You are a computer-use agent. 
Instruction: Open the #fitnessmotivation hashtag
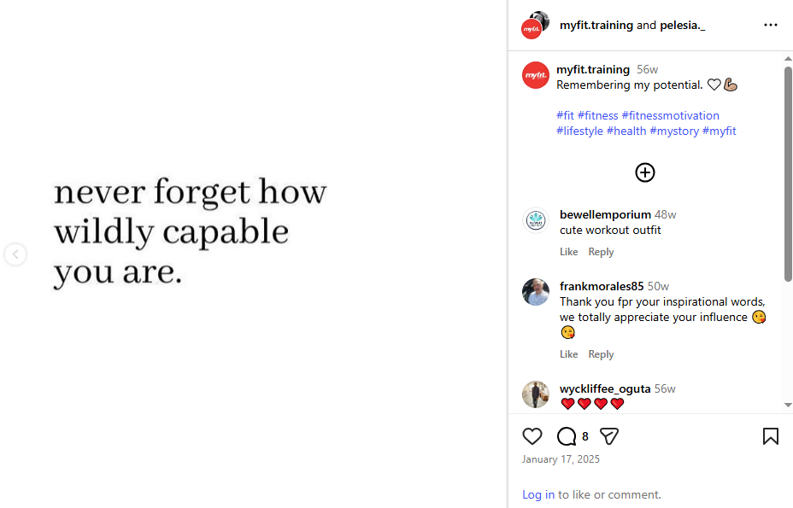670,115
